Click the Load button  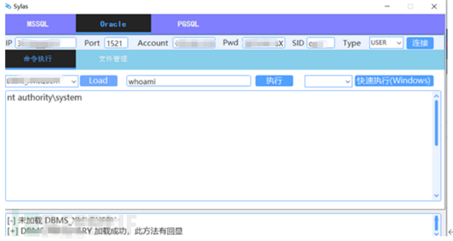coord(98,81)
